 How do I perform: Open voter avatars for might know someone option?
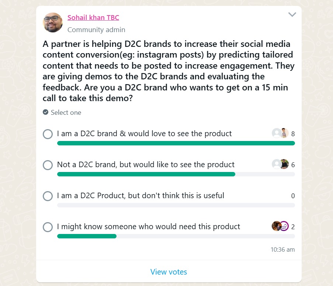click(280, 226)
